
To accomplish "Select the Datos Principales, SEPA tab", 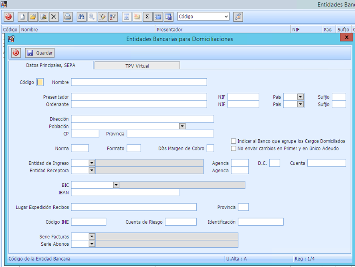I will pyautogui.click(x=50, y=65).
